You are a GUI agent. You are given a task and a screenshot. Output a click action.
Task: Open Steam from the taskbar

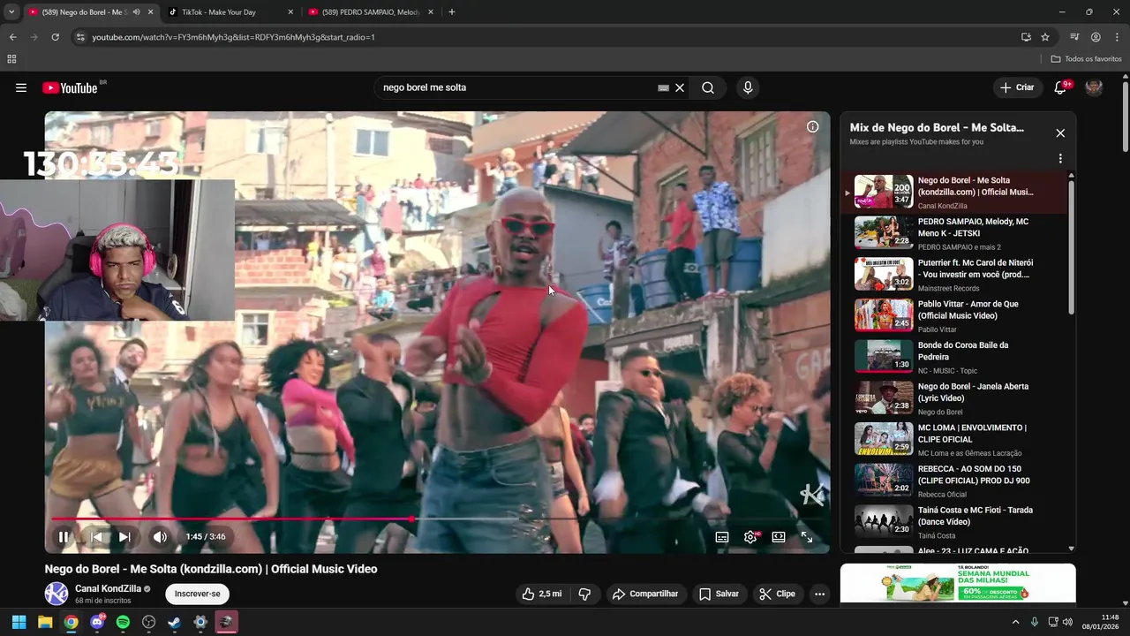[x=175, y=622]
